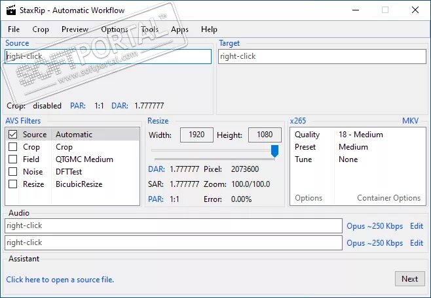This screenshot has height=298, width=431.
Task: Click the Height field showing 1080
Action: (265, 135)
